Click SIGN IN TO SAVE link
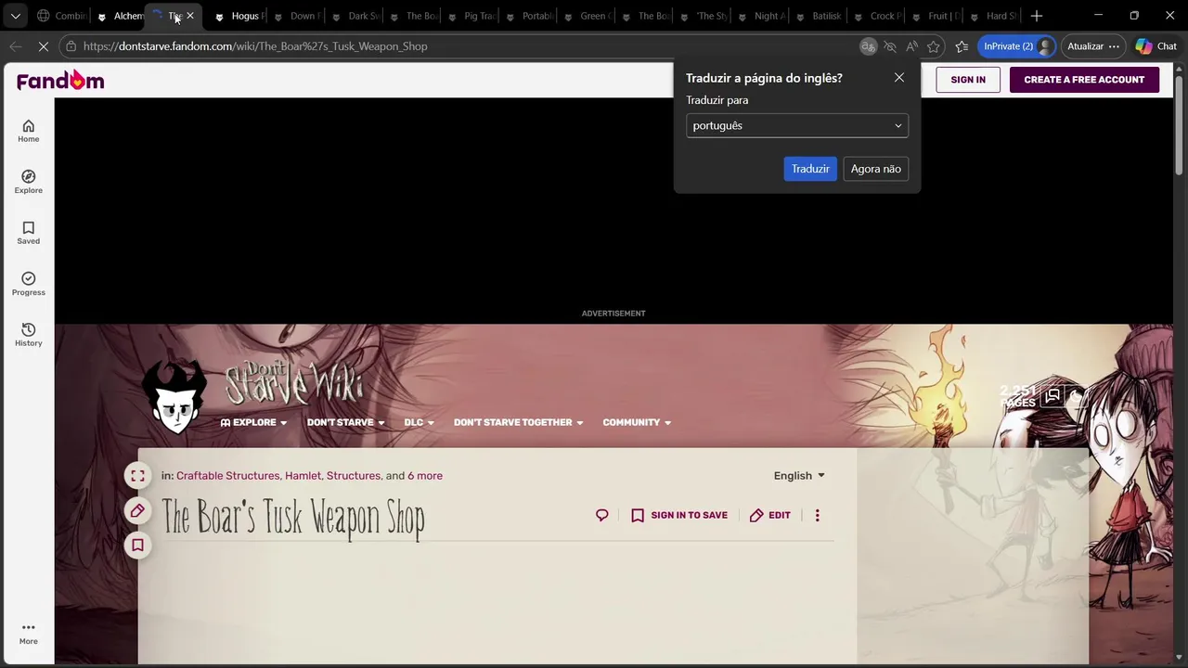The image size is (1188, 668). (679, 515)
